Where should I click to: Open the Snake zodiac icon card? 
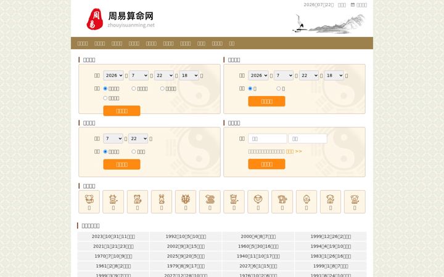coord(210,202)
